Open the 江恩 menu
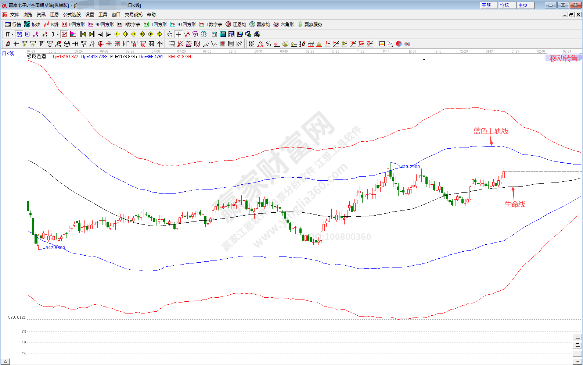The image size is (583, 365). 54,15
